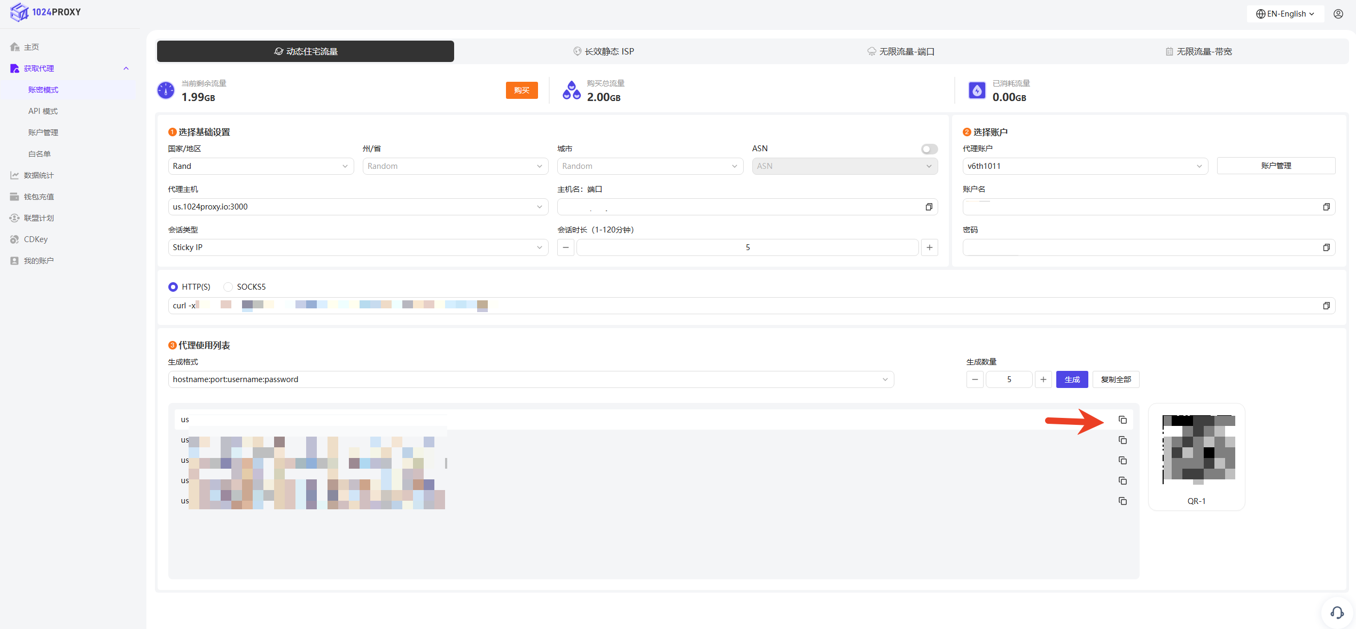Expand the Sticky IP session type dropdown

click(x=358, y=247)
